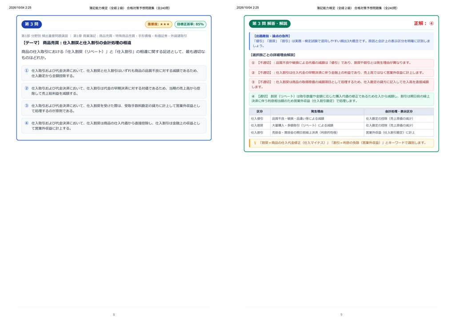Select answer option ② about 売上高から控除
The image size is (455, 322).
tap(114, 91)
